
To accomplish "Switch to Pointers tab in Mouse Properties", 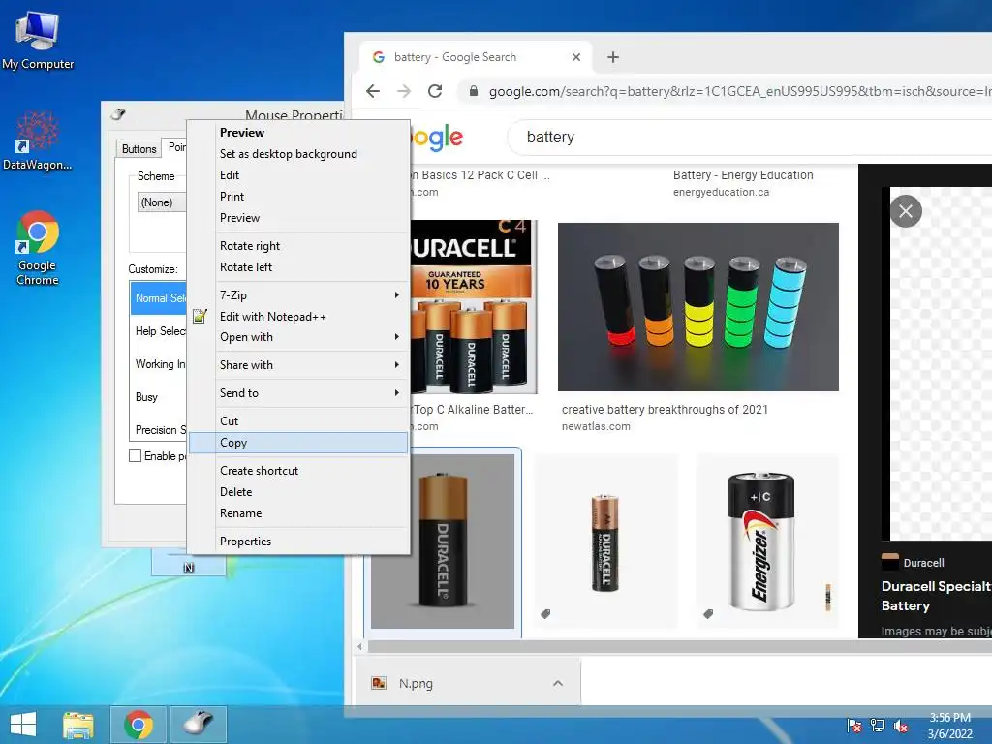I will pos(174,147).
